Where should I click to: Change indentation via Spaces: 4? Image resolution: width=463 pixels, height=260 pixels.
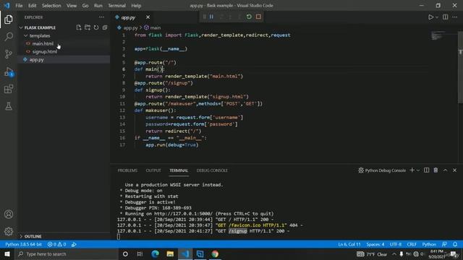pyautogui.click(x=375, y=244)
